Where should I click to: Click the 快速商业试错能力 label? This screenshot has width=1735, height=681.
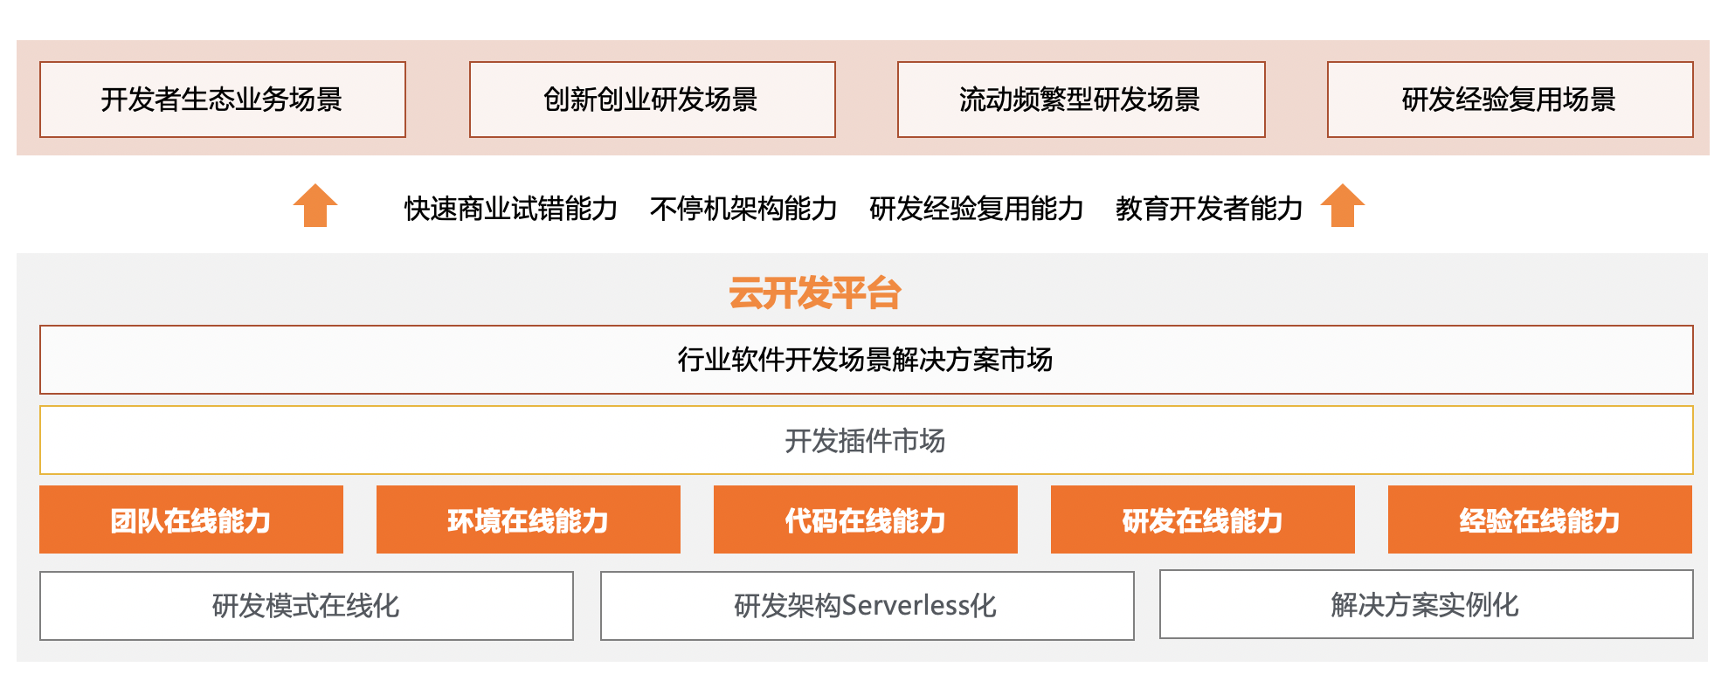point(511,209)
